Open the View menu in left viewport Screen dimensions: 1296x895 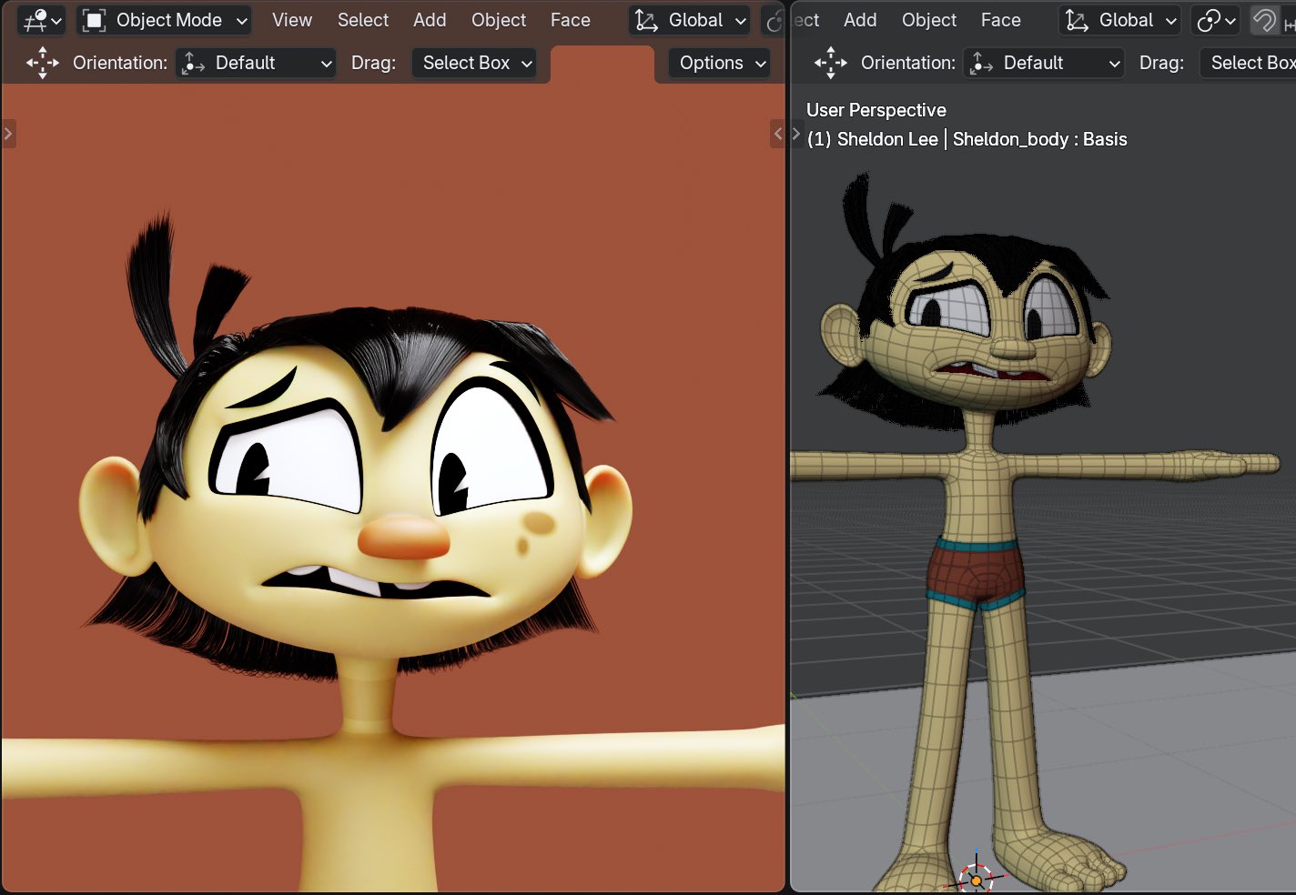click(291, 20)
